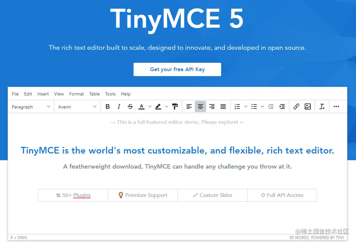Open the Help menu
356x242 pixels.
point(126,94)
